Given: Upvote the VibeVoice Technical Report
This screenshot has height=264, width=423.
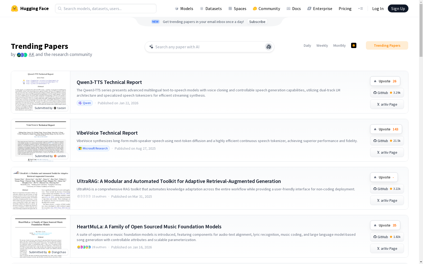Looking at the screenshot, I should point(386,129).
